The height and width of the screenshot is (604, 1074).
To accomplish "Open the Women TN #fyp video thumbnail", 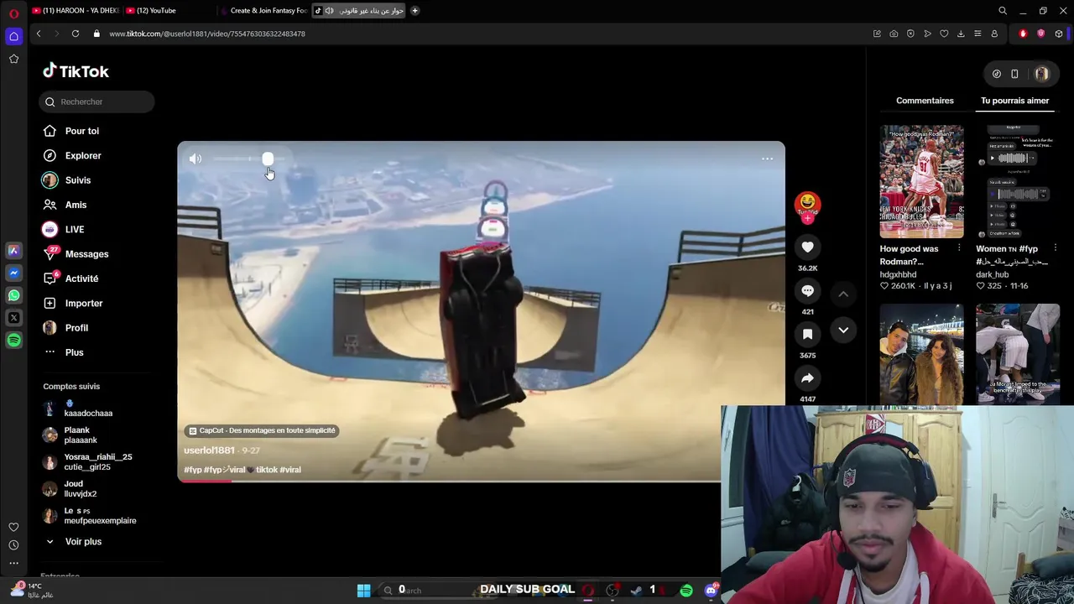I will pyautogui.click(x=1018, y=182).
